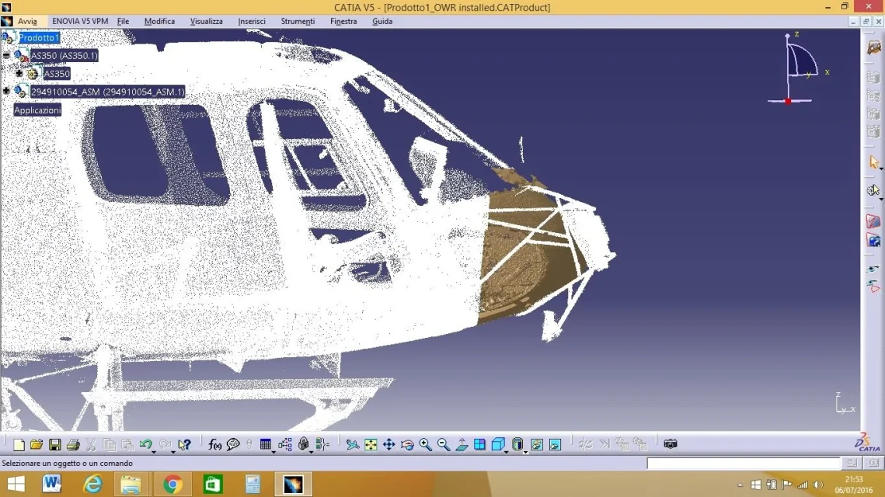Image resolution: width=885 pixels, height=497 pixels.
Task: Click the Zoom In magnifier icon
Action: click(x=425, y=444)
